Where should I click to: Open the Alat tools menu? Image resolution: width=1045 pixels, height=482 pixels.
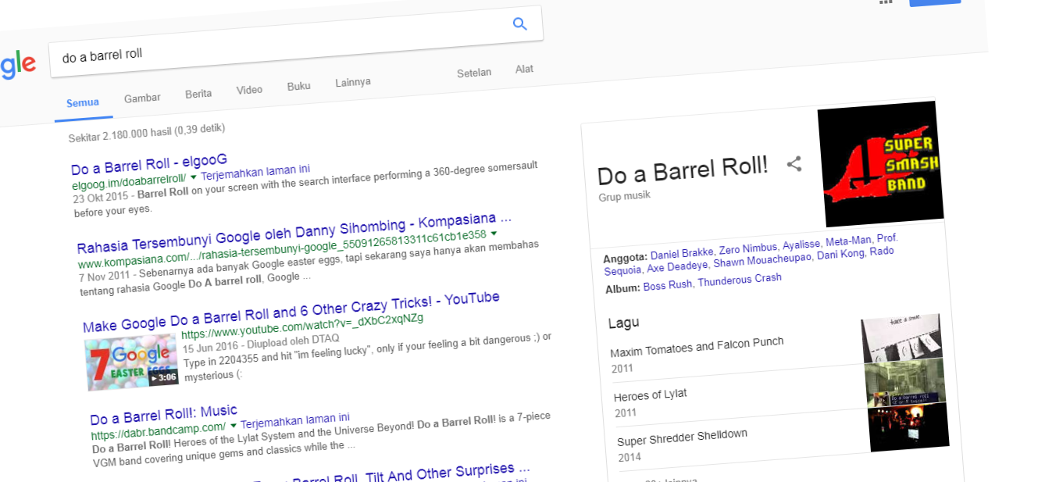525,69
